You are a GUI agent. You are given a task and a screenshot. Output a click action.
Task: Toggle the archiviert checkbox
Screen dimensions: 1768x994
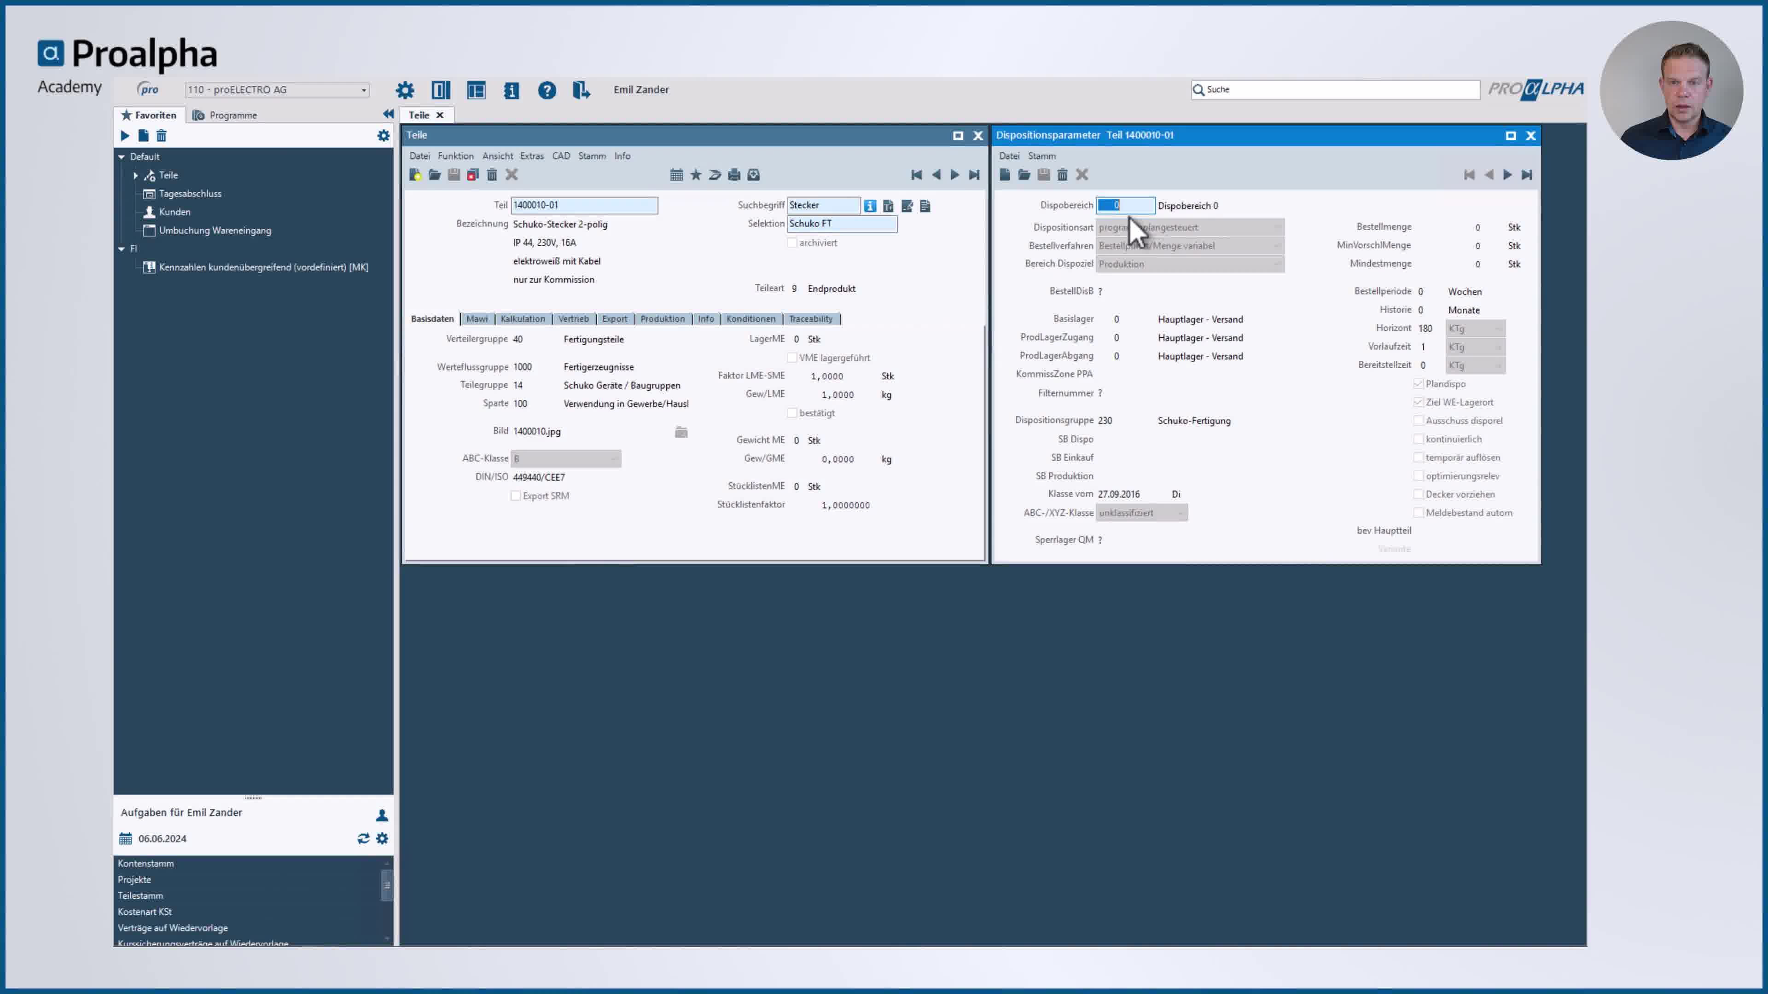point(792,243)
